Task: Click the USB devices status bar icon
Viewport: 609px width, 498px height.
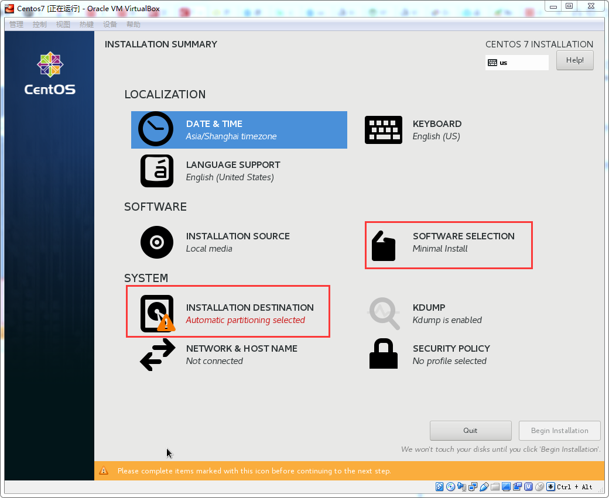Action: 484,486
